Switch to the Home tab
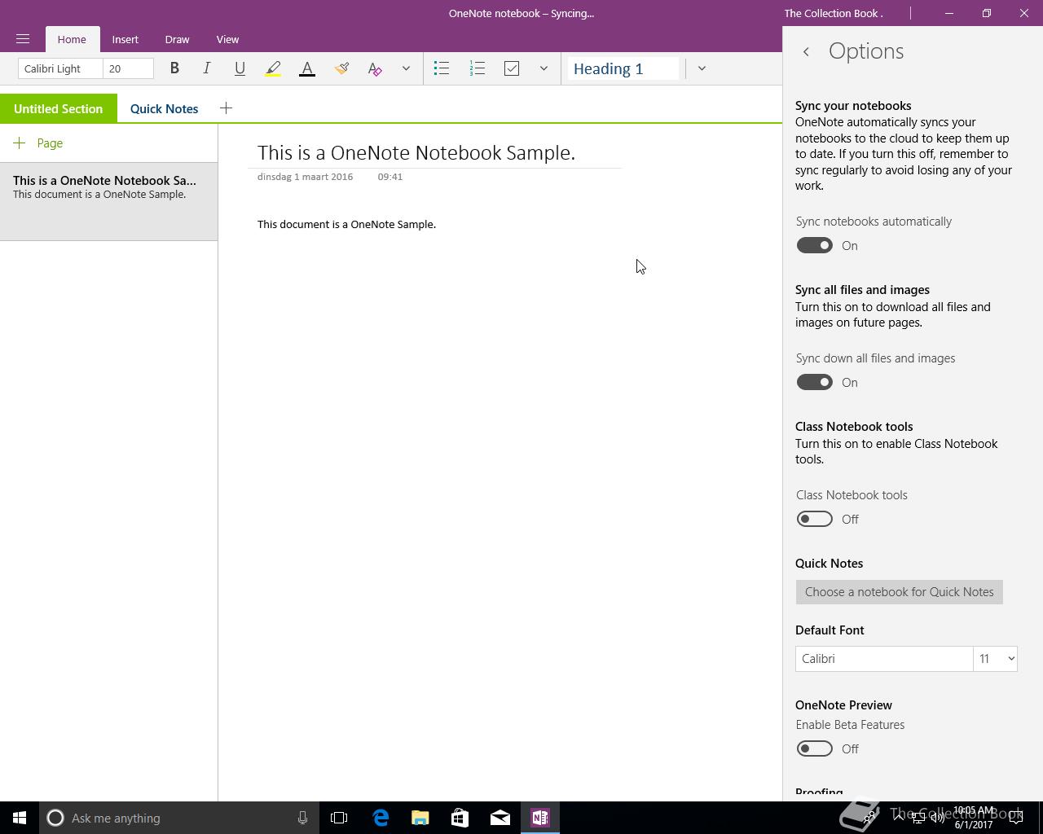The width and height of the screenshot is (1043, 834). tap(72, 39)
